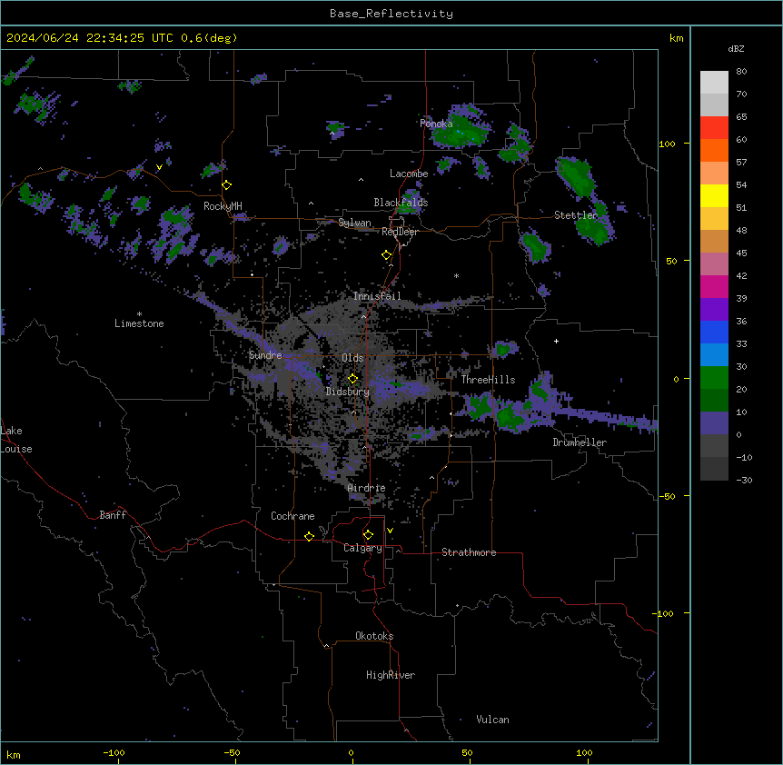Click the Calgary city label
The width and height of the screenshot is (783, 765).
click(x=362, y=548)
